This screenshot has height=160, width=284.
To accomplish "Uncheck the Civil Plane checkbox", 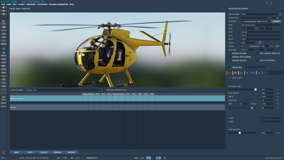I will tap(230, 78).
